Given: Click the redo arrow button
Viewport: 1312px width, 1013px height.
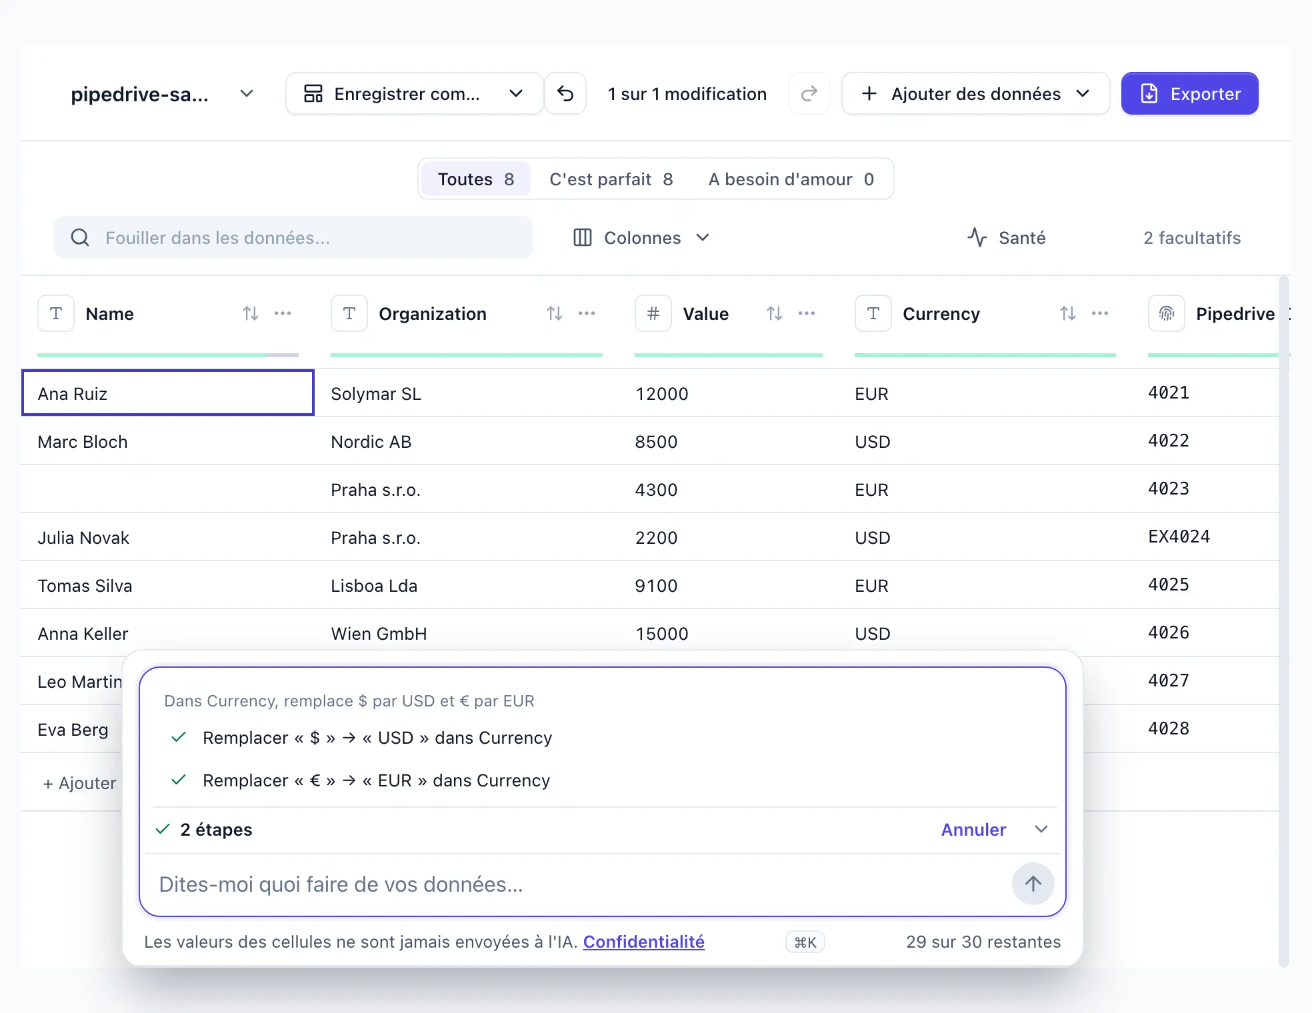Looking at the screenshot, I should pyautogui.click(x=809, y=94).
